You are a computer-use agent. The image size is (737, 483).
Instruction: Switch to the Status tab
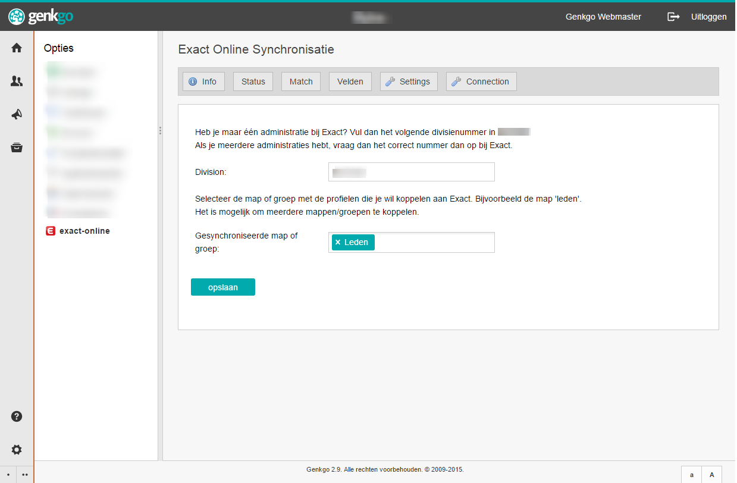tap(253, 81)
